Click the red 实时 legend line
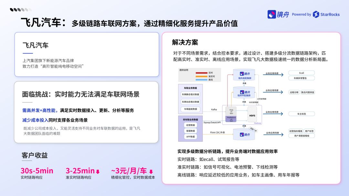The image size is (349, 196). [x=201, y=73]
